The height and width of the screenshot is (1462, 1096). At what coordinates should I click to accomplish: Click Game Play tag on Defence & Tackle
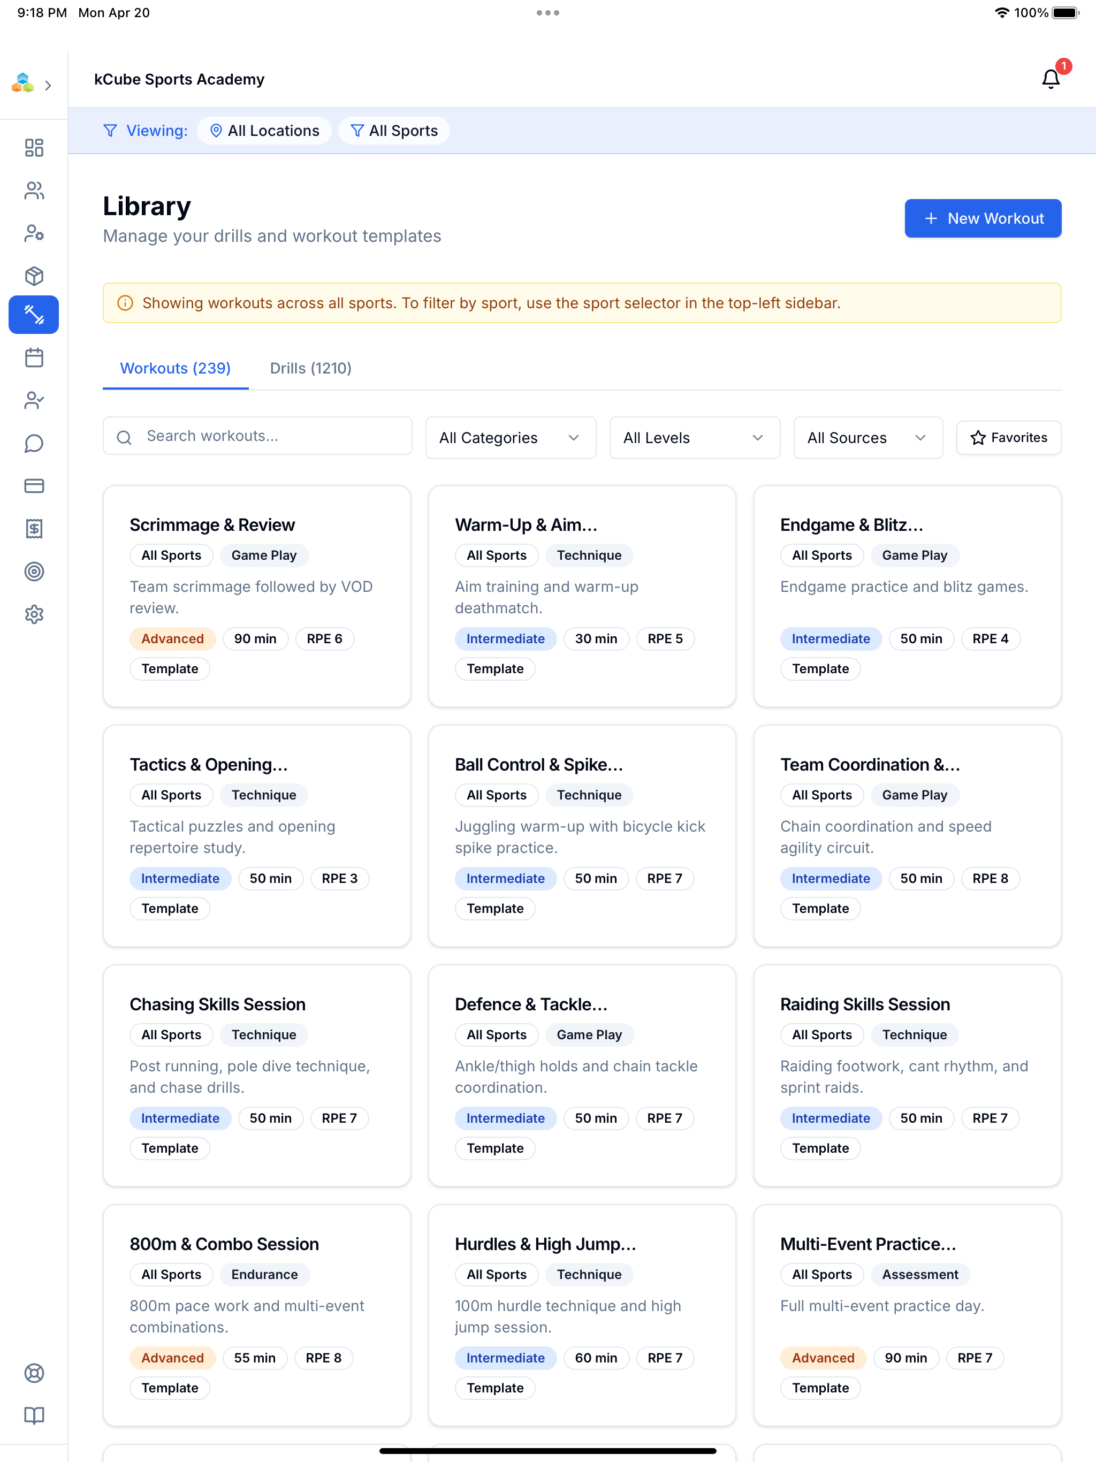(589, 1035)
